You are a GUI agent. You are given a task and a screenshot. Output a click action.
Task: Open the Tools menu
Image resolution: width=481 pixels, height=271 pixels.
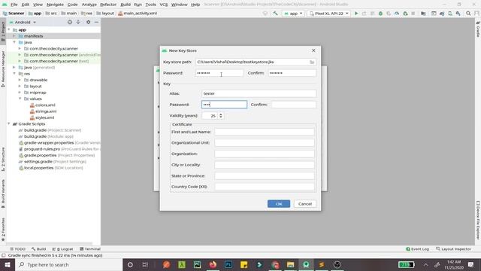point(150,5)
